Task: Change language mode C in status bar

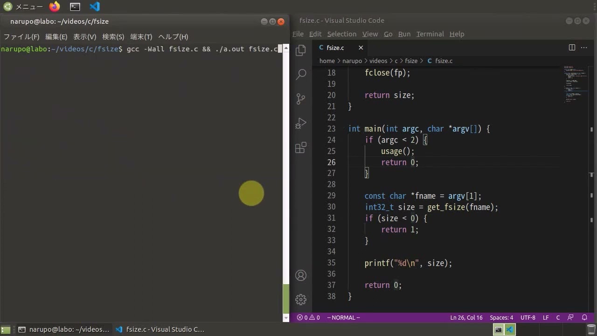Action: (x=558, y=317)
